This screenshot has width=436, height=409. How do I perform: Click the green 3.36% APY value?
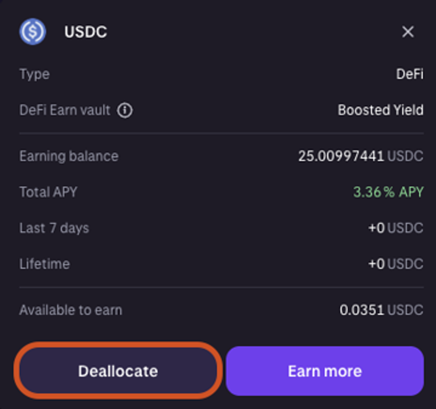tap(388, 192)
